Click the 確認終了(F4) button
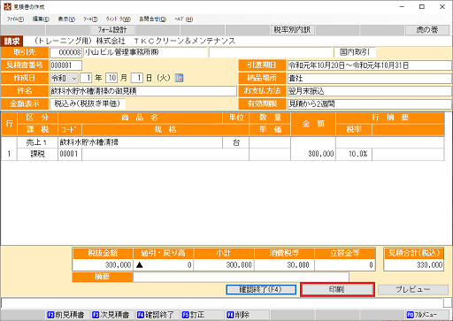Image resolution: width=453 pixels, height=321 pixels. click(261, 289)
